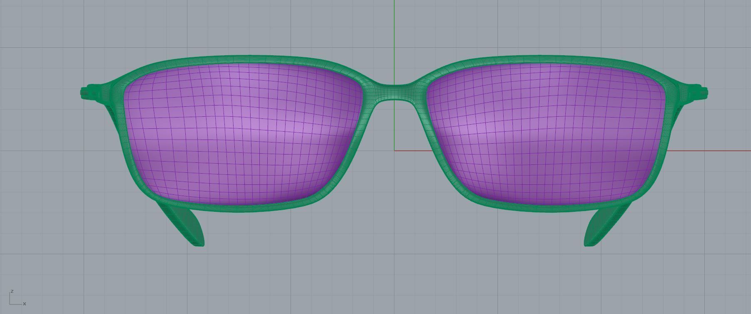
Task: Click the right hinge of the frame
Action: (698, 92)
